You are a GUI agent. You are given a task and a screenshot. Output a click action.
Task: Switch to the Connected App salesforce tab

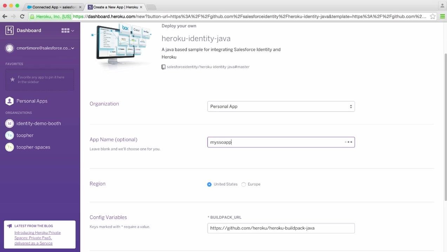click(54, 7)
